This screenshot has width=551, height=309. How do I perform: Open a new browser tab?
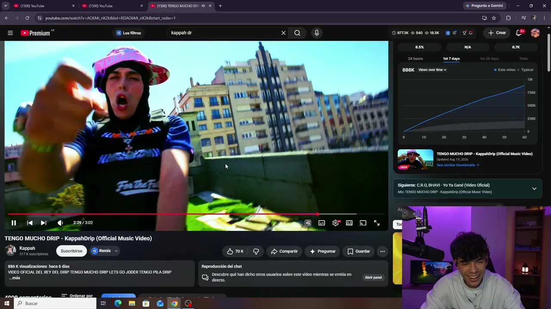click(220, 6)
